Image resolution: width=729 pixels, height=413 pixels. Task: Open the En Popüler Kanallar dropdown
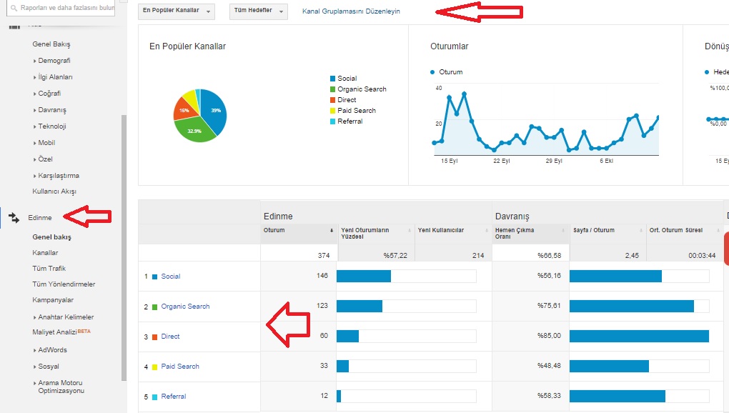[x=177, y=11]
